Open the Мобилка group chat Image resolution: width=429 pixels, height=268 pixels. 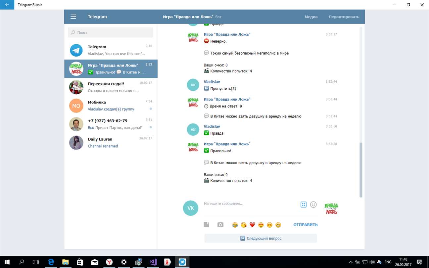(x=111, y=106)
